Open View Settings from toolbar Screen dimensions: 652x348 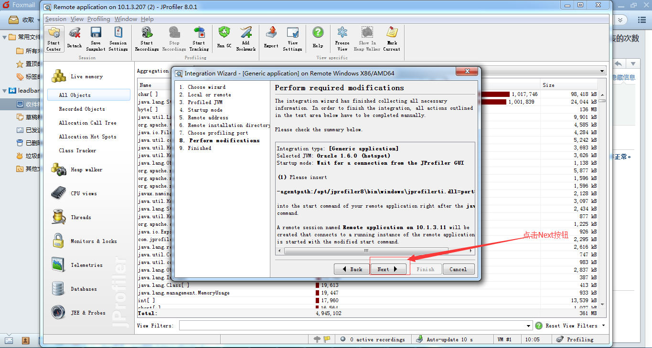(x=292, y=38)
